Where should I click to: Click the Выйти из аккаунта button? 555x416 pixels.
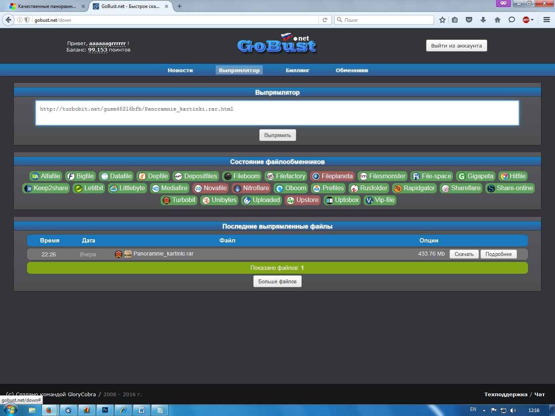click(x=457, y=46)
